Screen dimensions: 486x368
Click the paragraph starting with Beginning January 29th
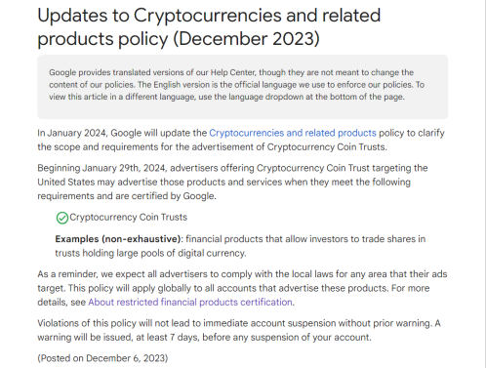[x=232, y=182]
